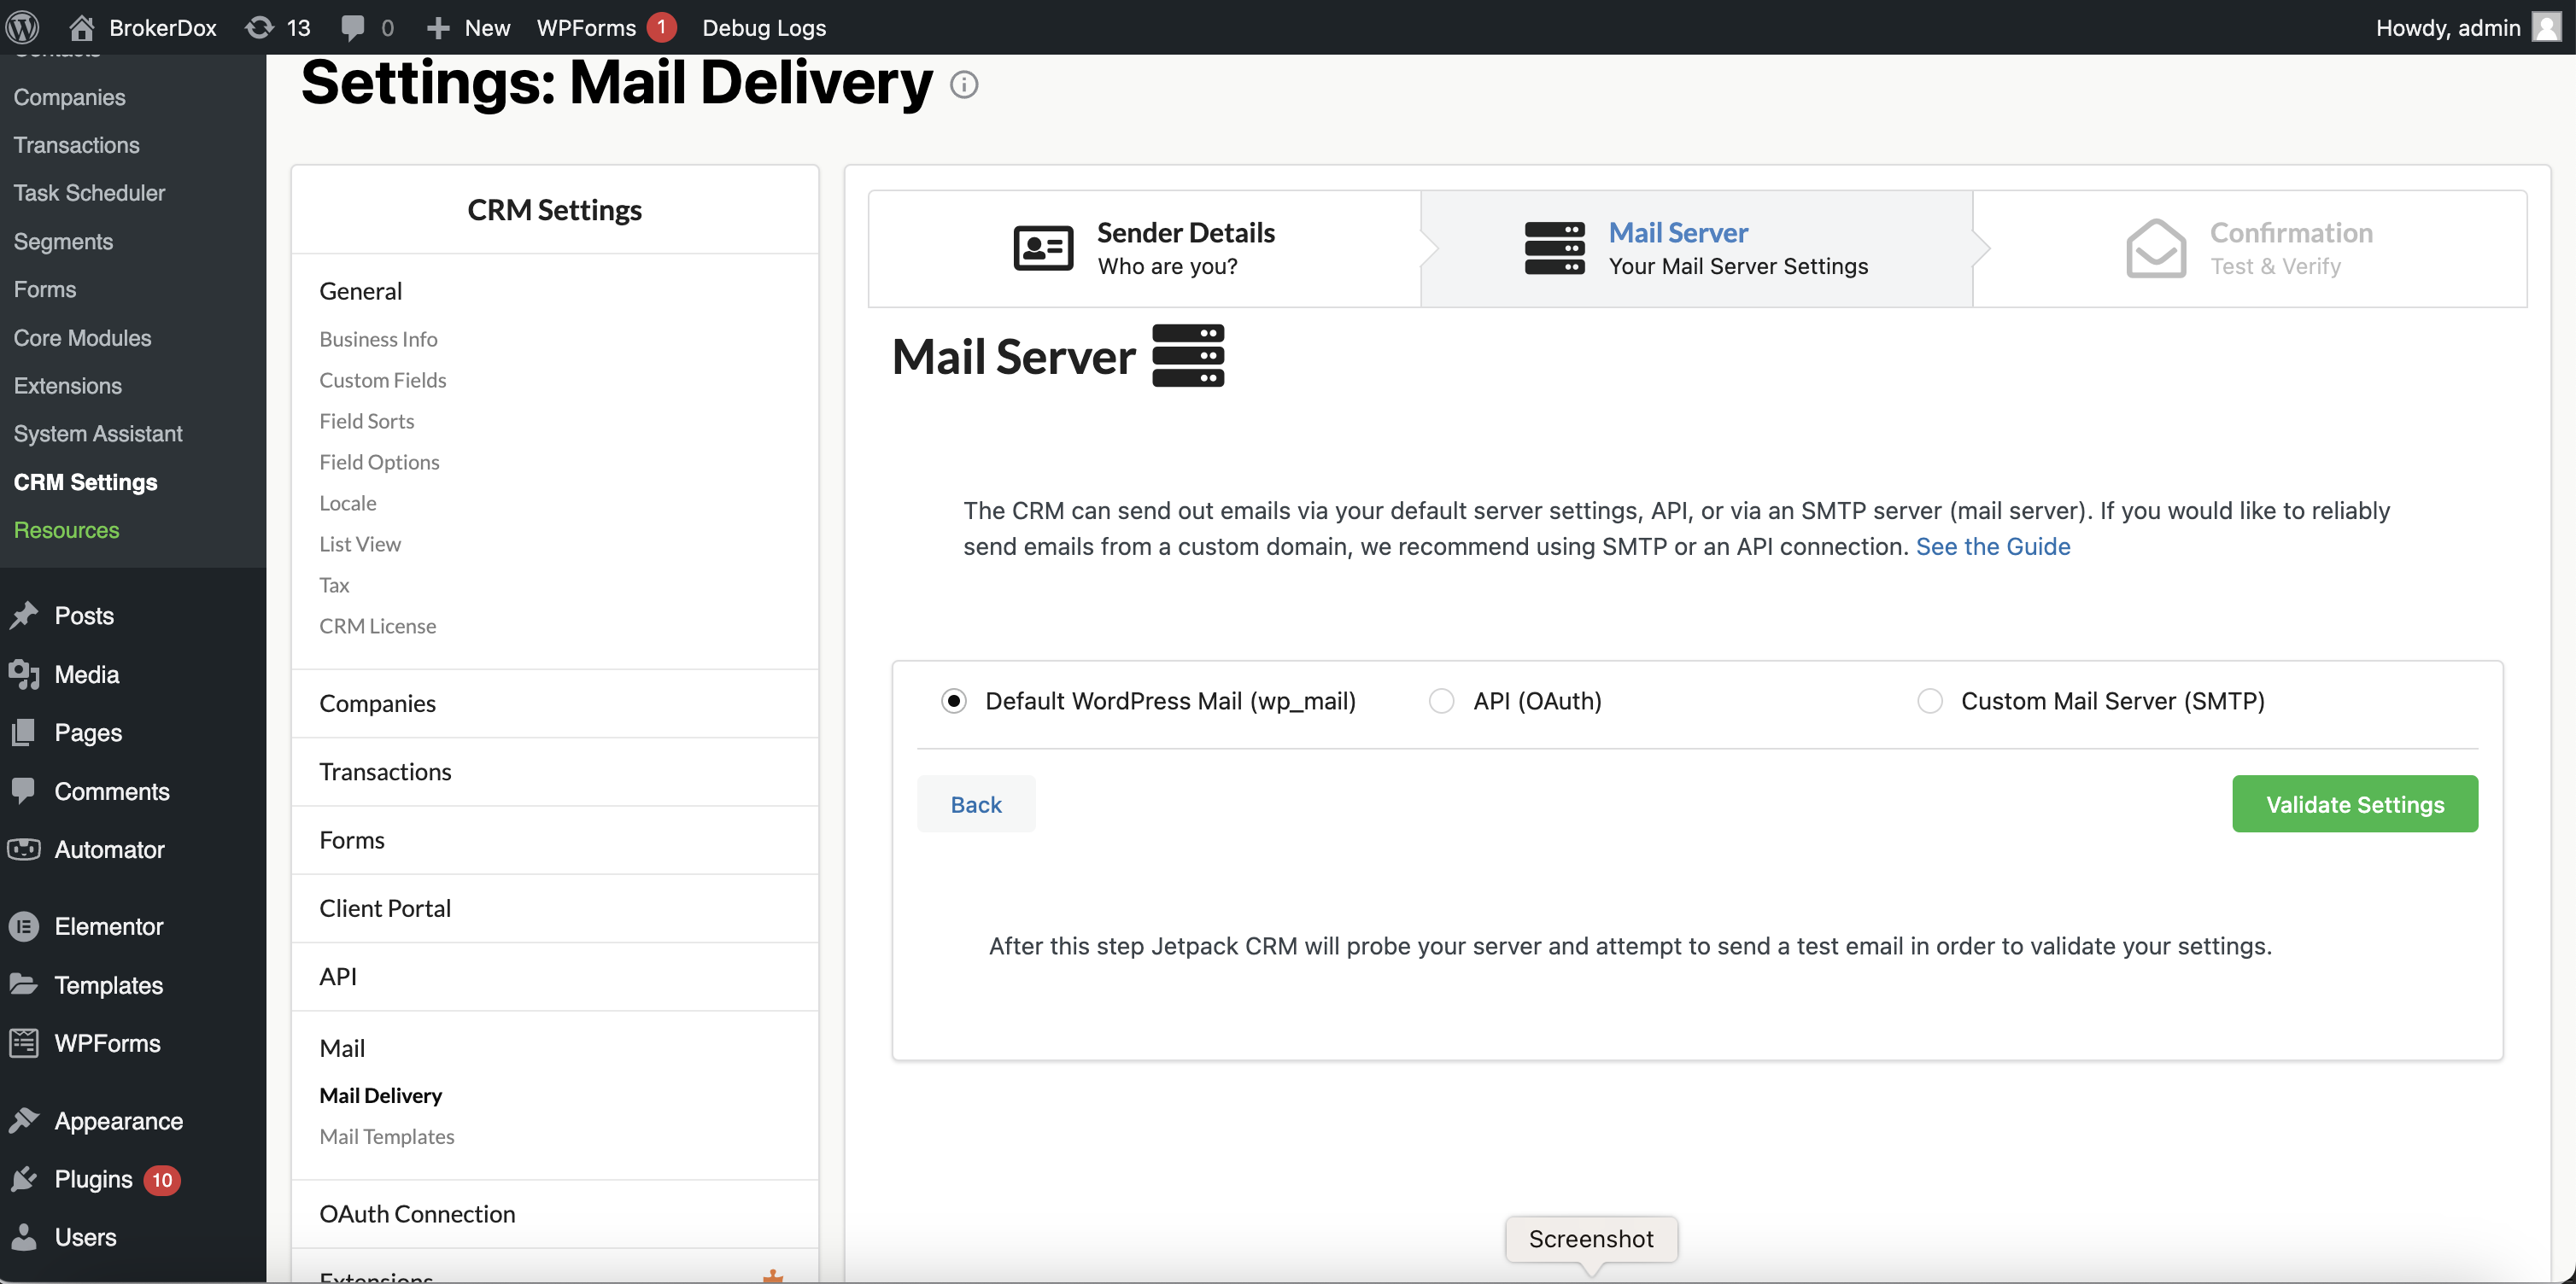Click the Elementor icon in sidebar
The height and width of the screenshot is (1284, 2576).
24,926
